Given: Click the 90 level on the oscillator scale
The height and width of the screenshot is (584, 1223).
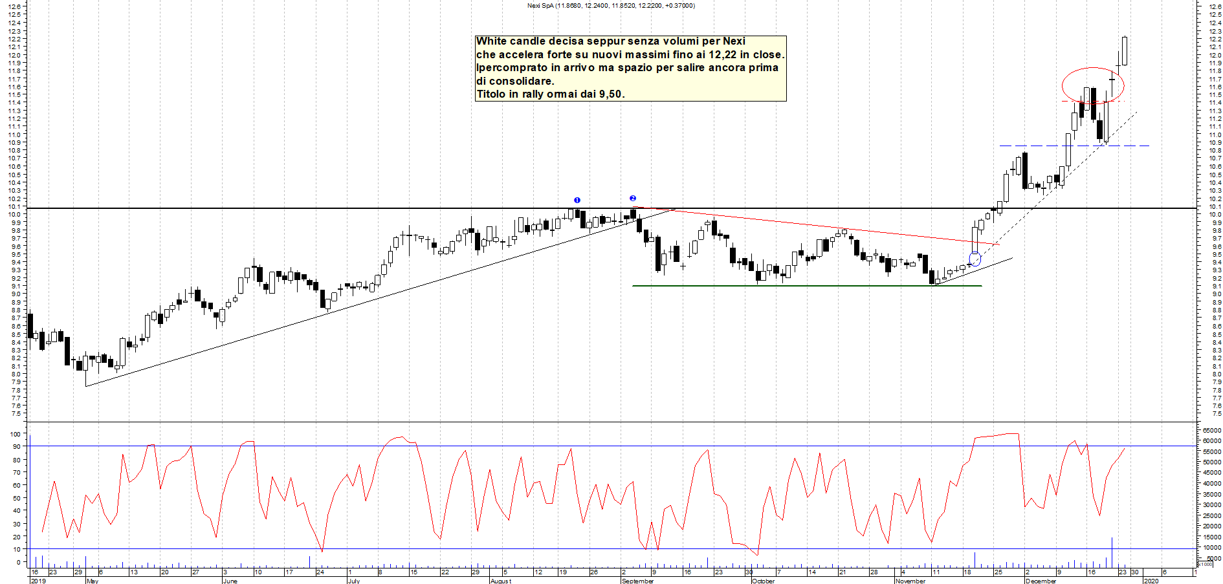Looking at the screenshot, I should (x=17, y=447).
